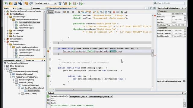Viewport: 193px width, 108px height.
Task: Click ellipsis button for Runtime Classpath
Action: click(x=185, y=33)
